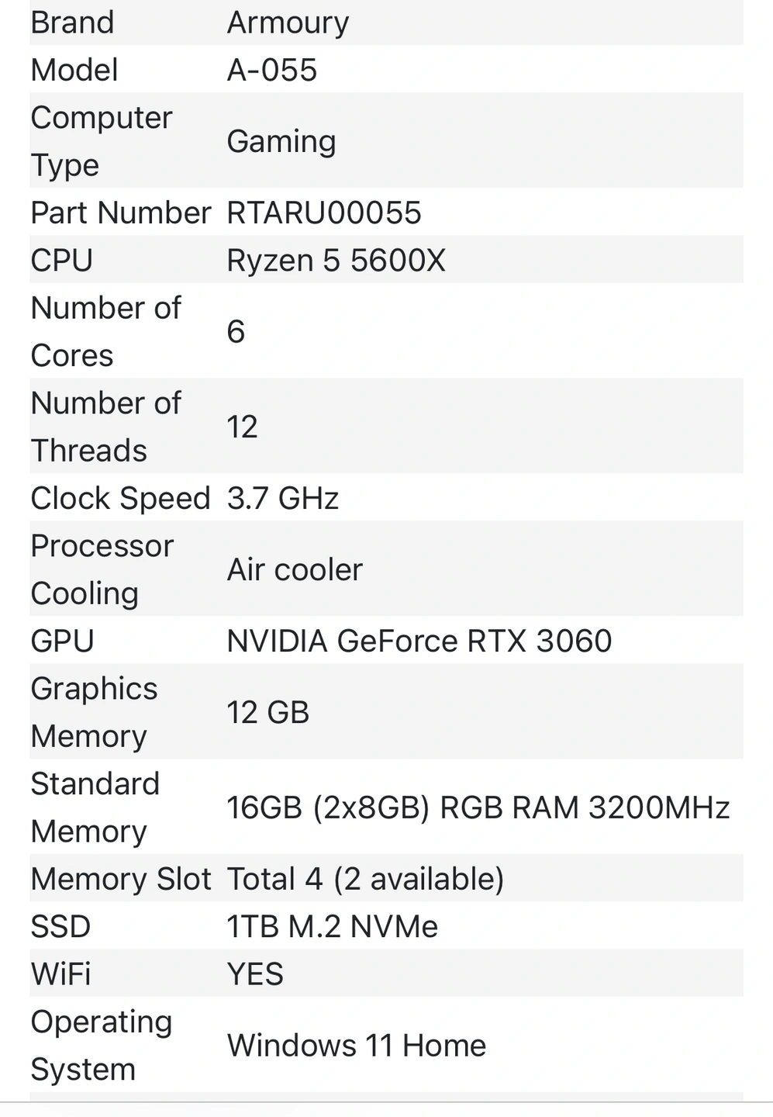The height and width of the screenshot is (1117, 773).
Task: Select the NVIDIA GeForce RTX 3060 text
Action: tap(419, 641)
